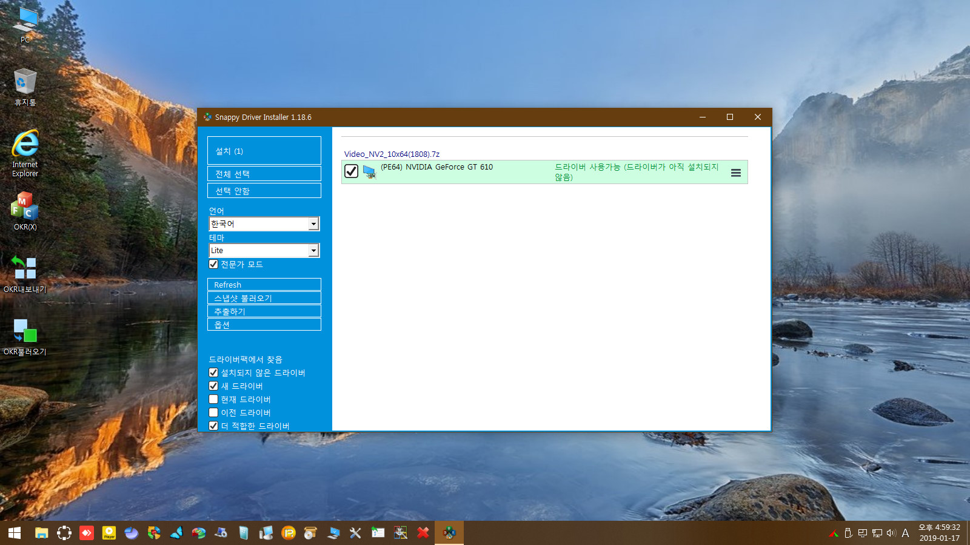This screenshot has width=970, height=545.
Task: Maximize the Snappy Driver Installer window
Action: click(730, 117)
